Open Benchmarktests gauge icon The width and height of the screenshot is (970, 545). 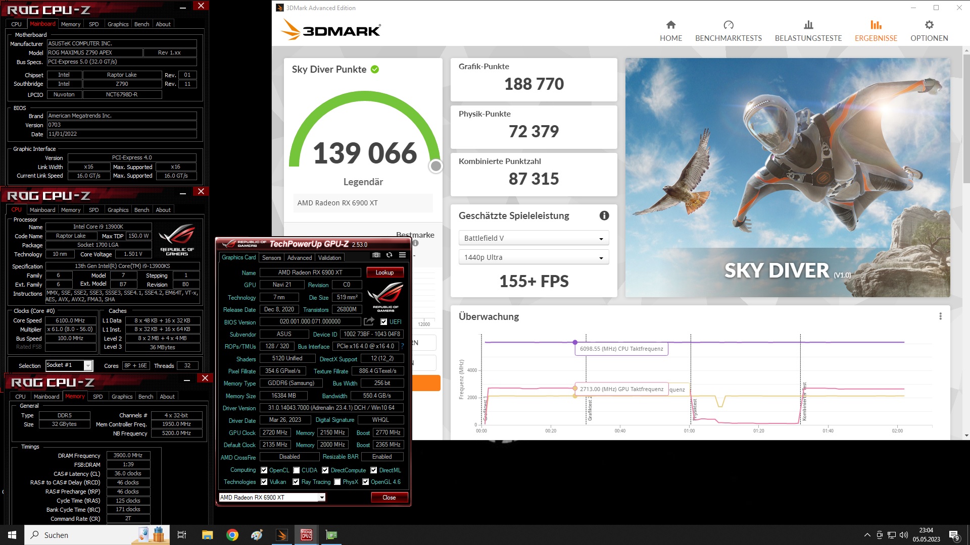[728, 25]
